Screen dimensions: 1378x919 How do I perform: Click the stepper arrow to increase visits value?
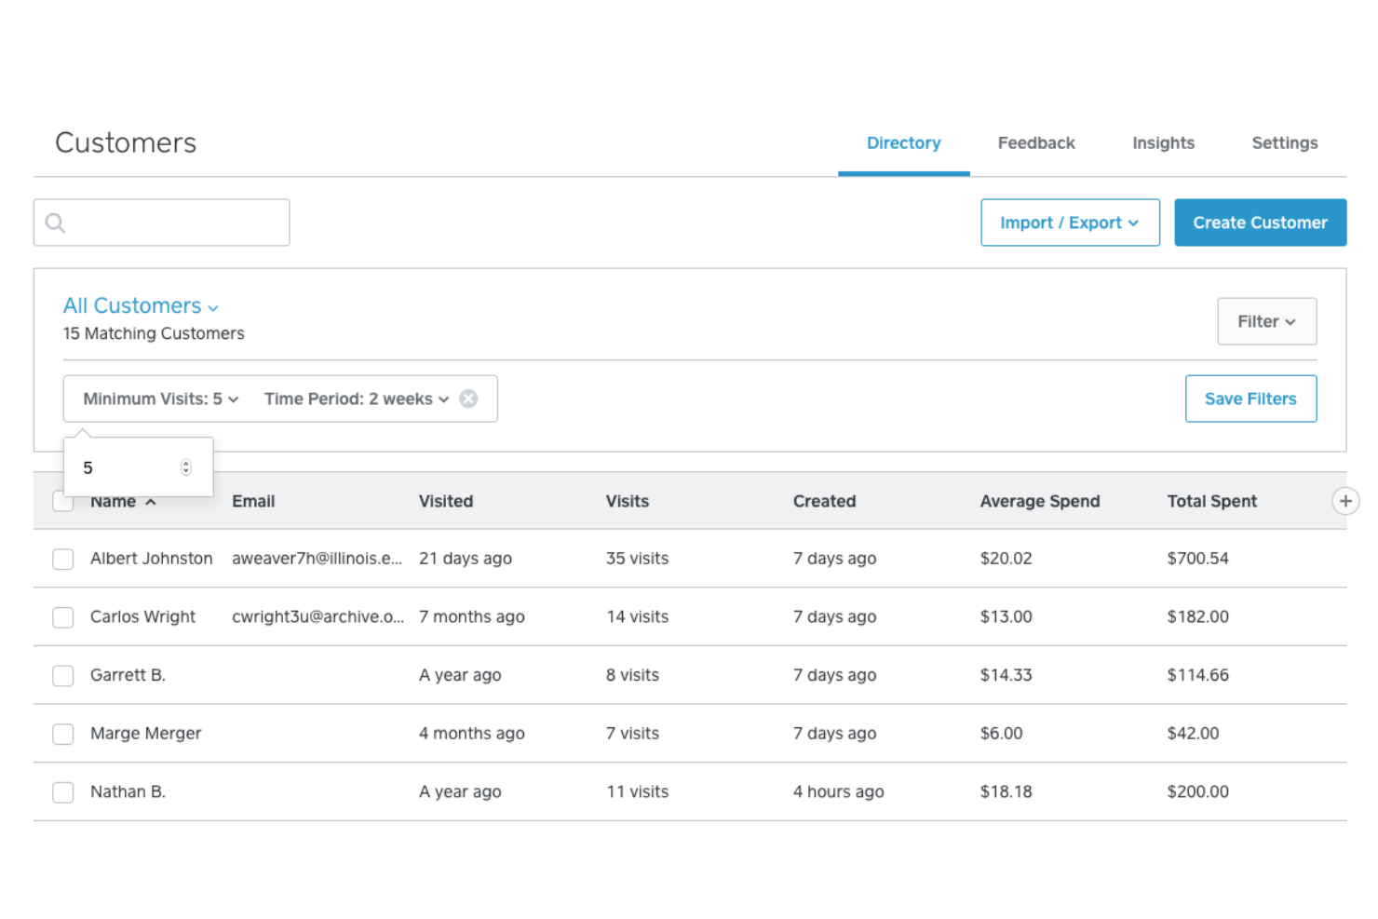pos(185,464)
